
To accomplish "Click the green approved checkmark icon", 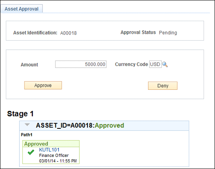I will 31,152.
